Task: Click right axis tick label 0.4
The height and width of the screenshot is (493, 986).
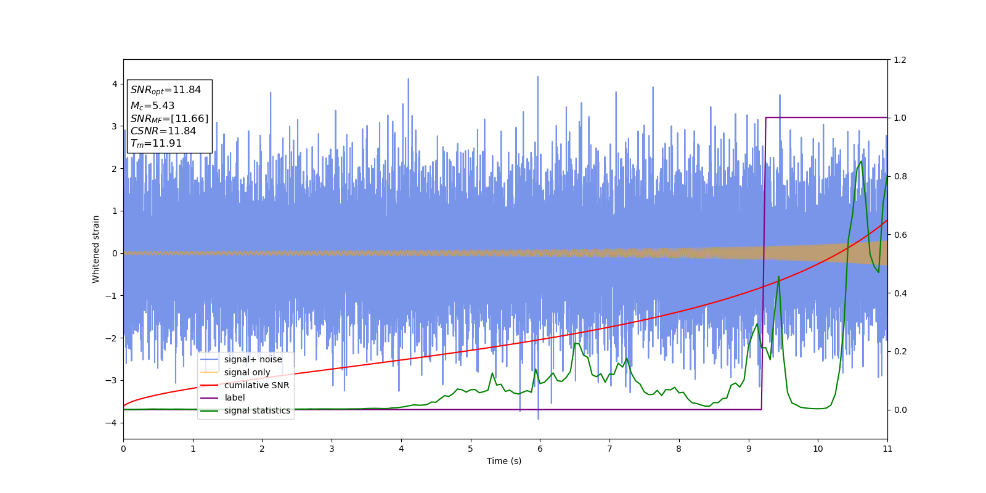Action: pos(900,293)
